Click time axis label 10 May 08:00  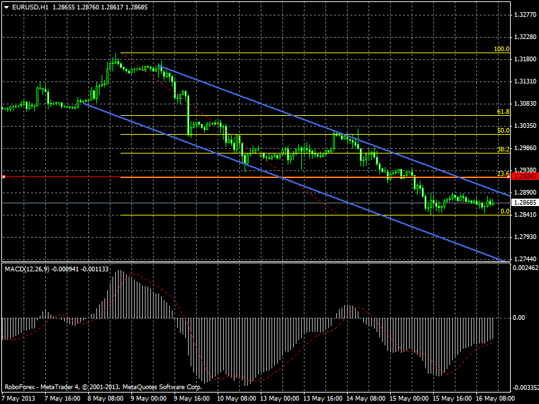237,399
